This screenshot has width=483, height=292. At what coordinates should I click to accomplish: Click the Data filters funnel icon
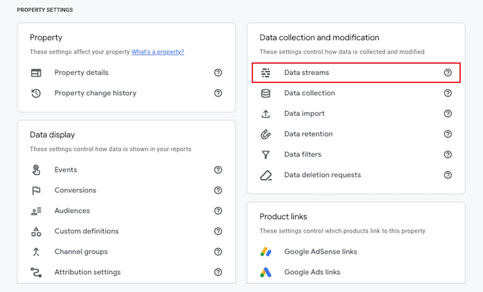[266, 154]
